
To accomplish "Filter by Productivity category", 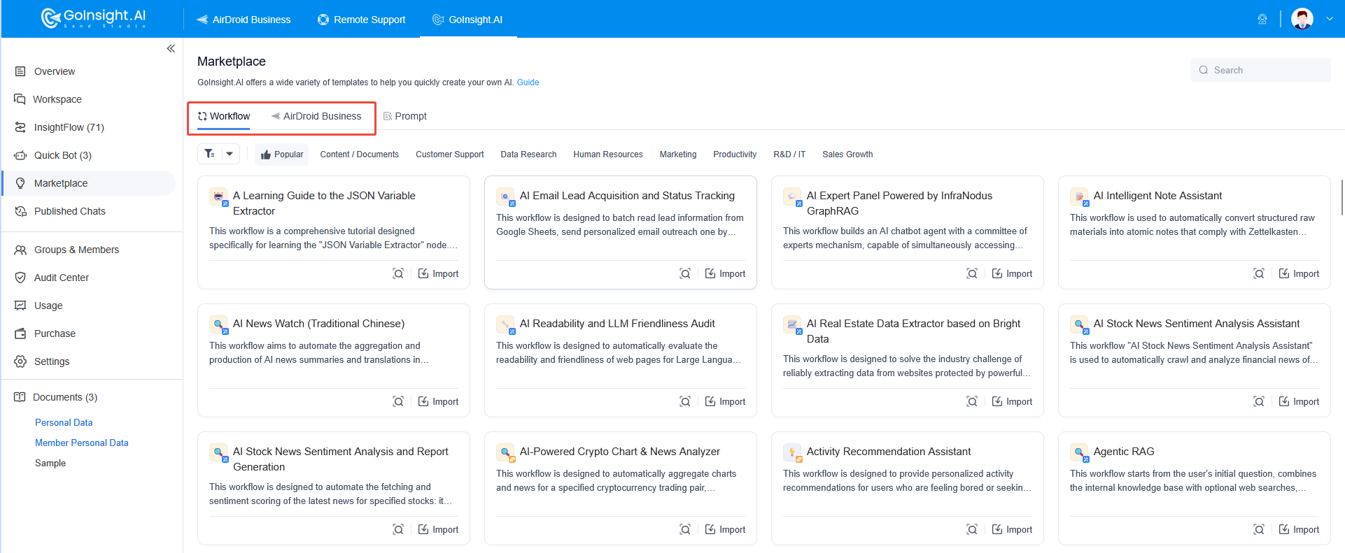I will tap(735, 155).
